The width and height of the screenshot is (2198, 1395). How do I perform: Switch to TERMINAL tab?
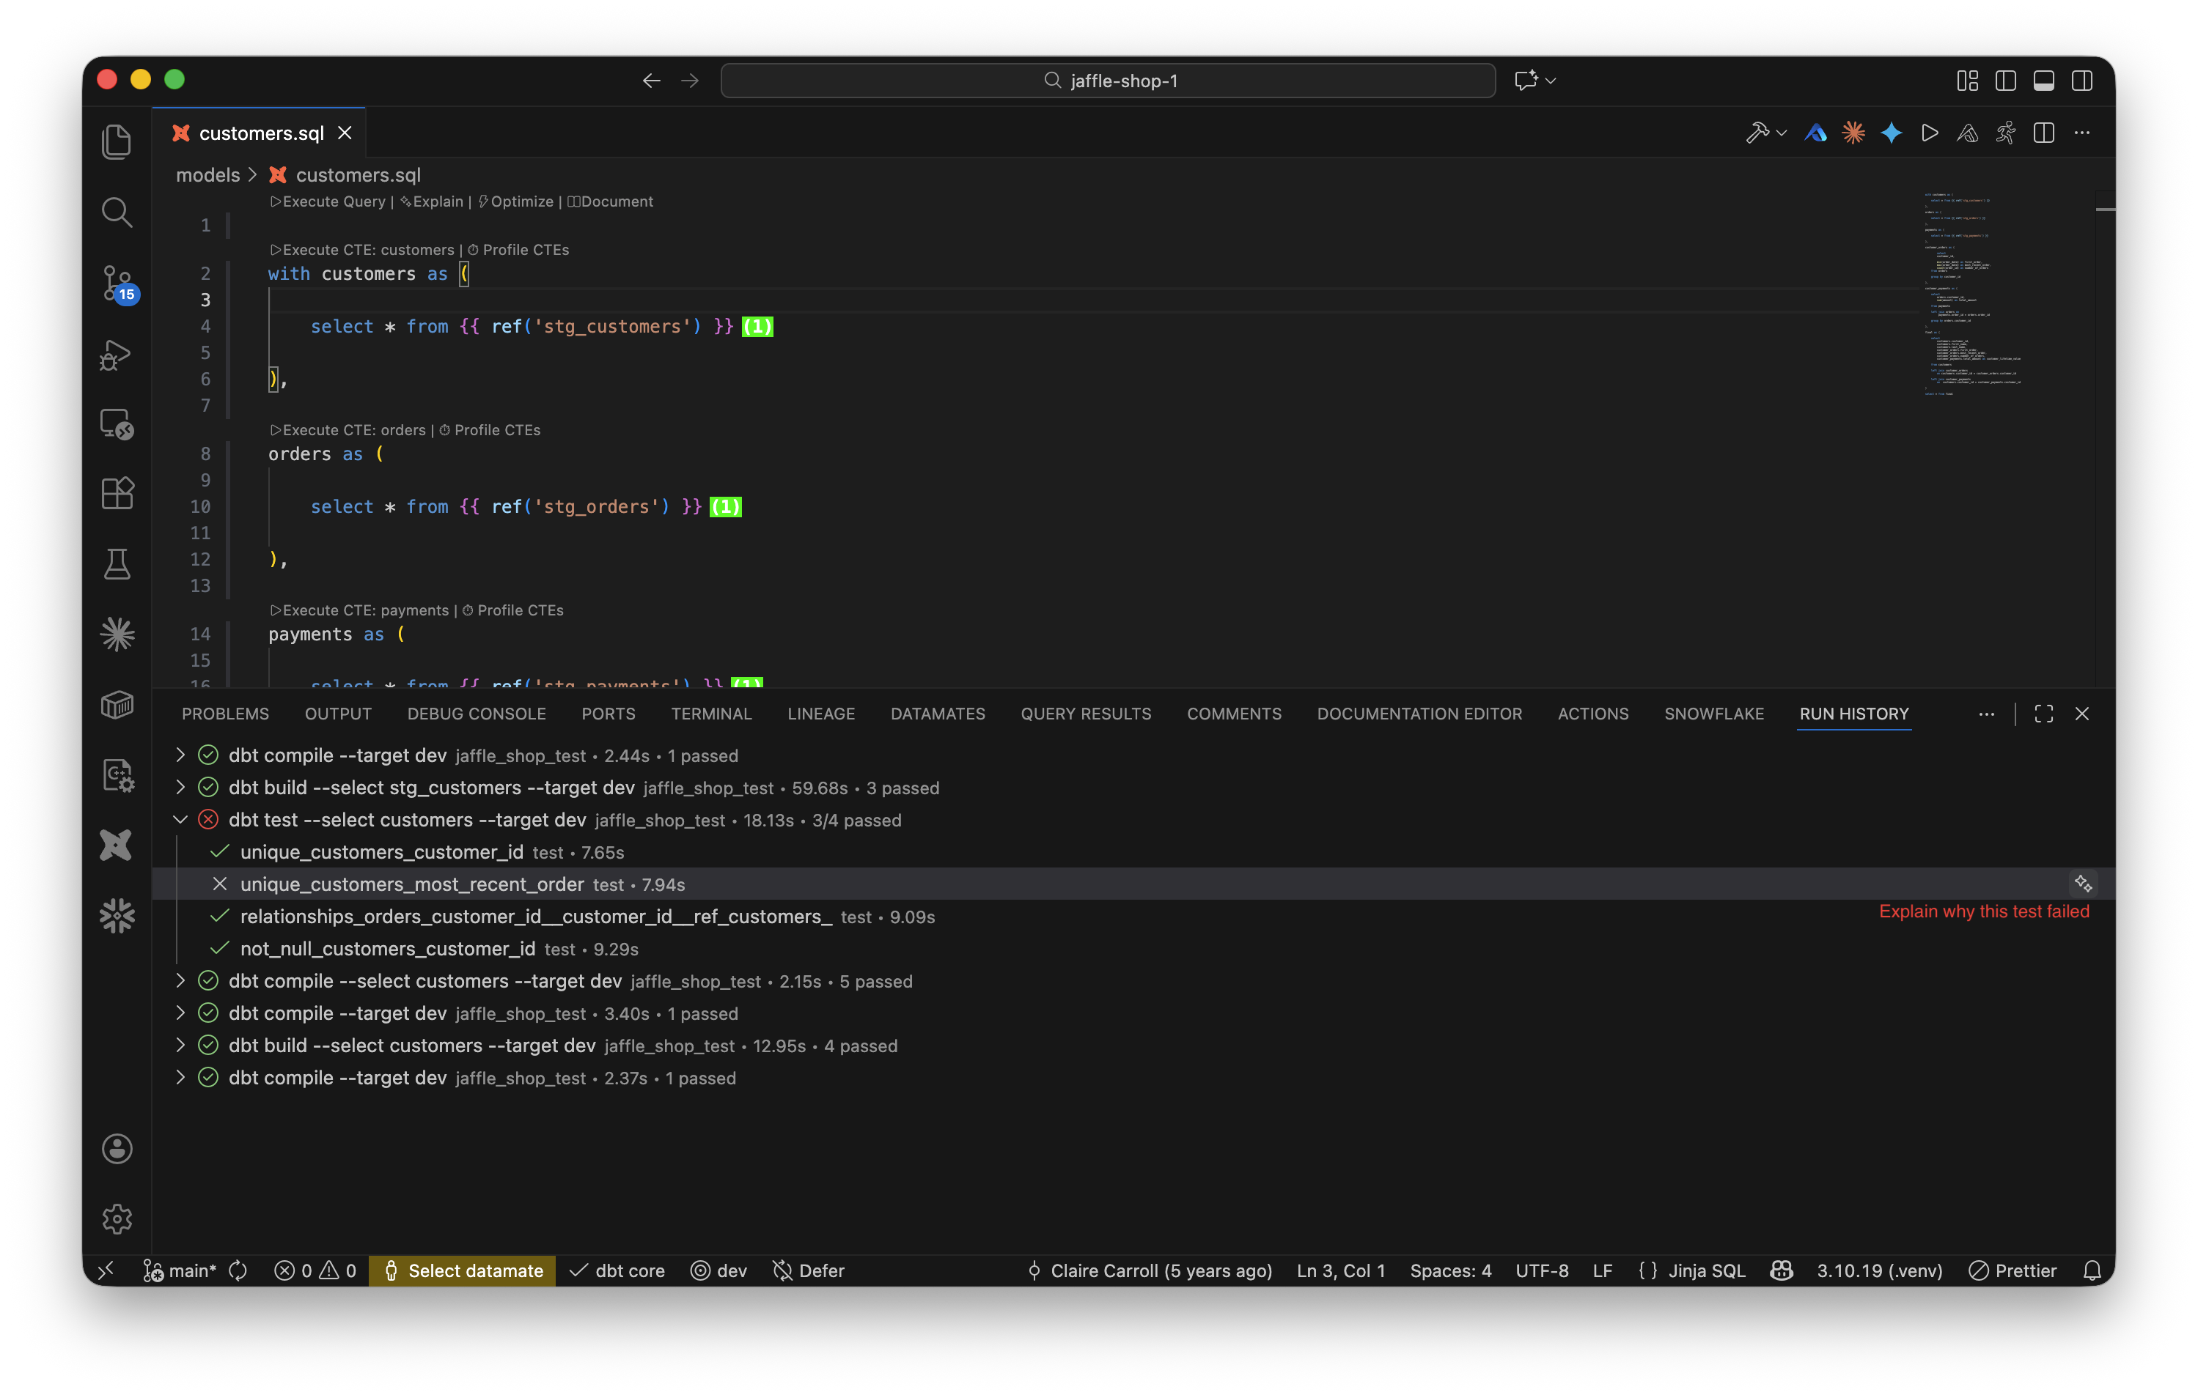pos(711,714)
